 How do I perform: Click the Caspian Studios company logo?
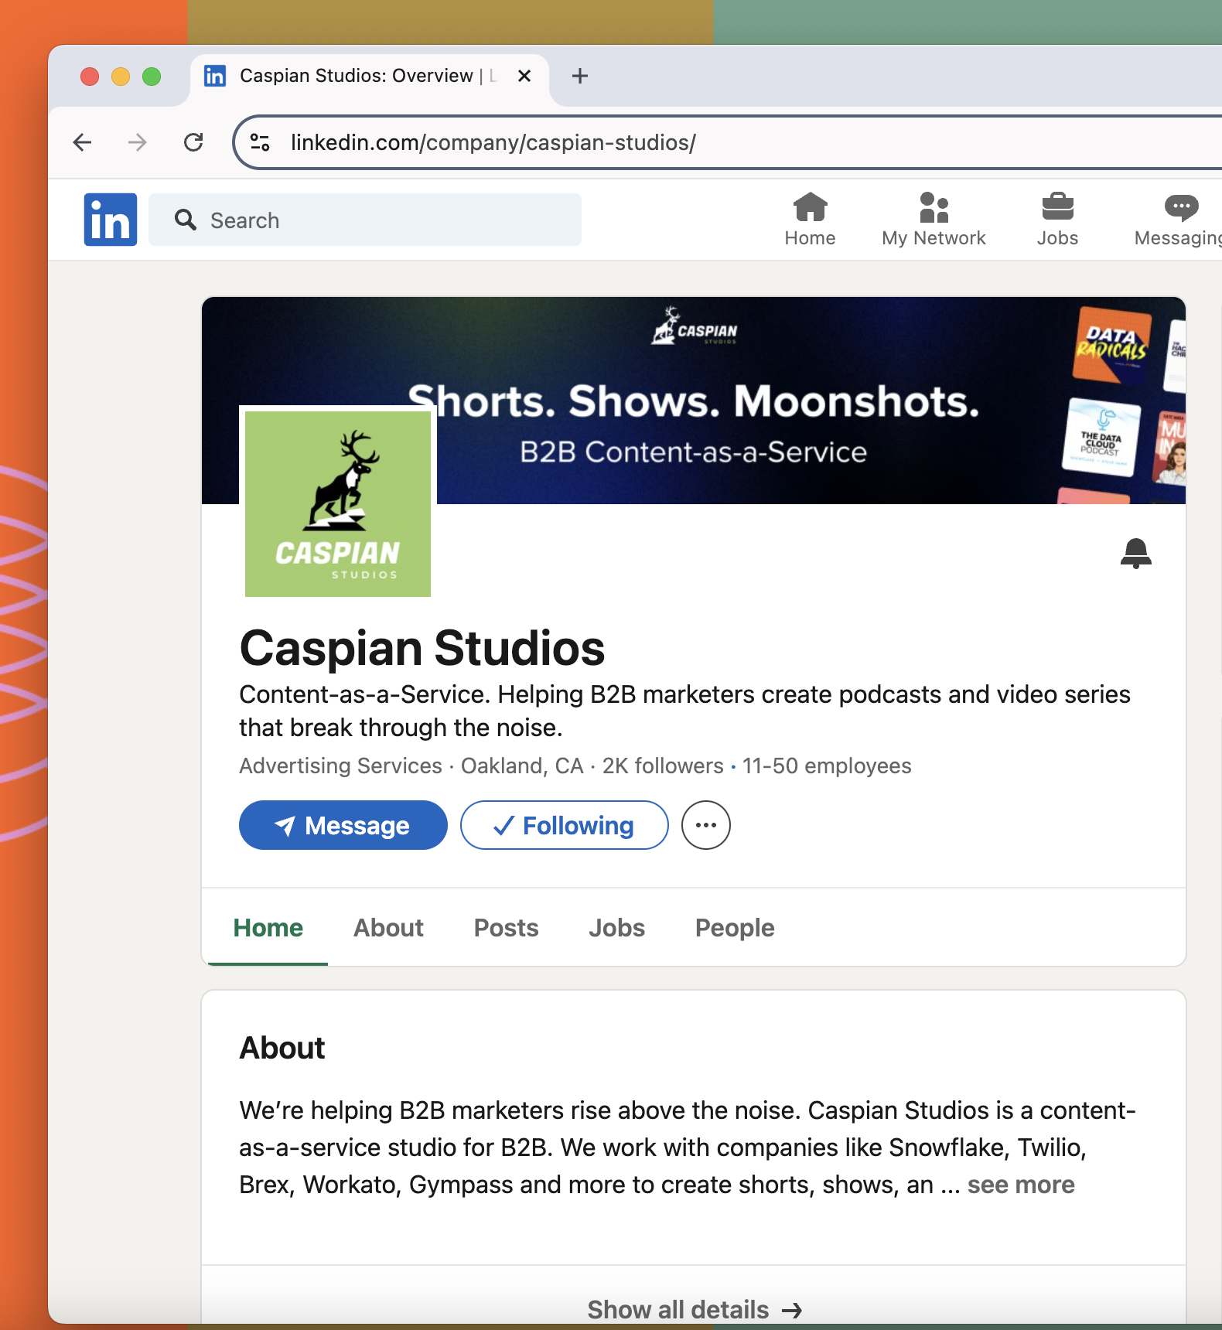point(338,503)
